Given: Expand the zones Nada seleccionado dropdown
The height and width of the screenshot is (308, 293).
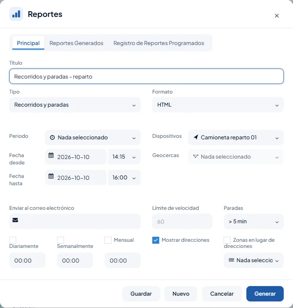Looking at the screenshot, I should point(254,260).
